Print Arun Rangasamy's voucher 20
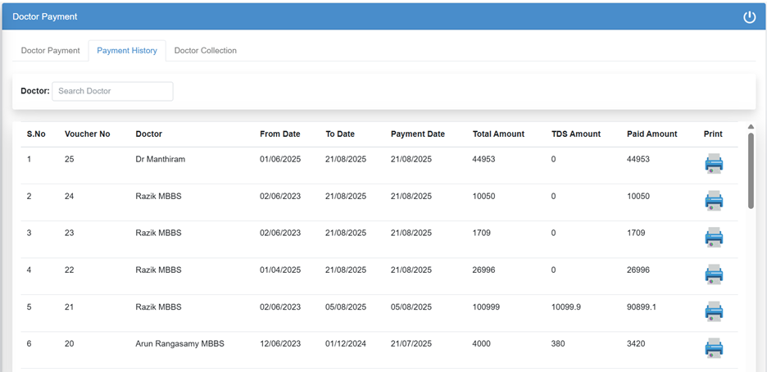The width and height of the screenshot is (767, 372). tap(714, 348)
